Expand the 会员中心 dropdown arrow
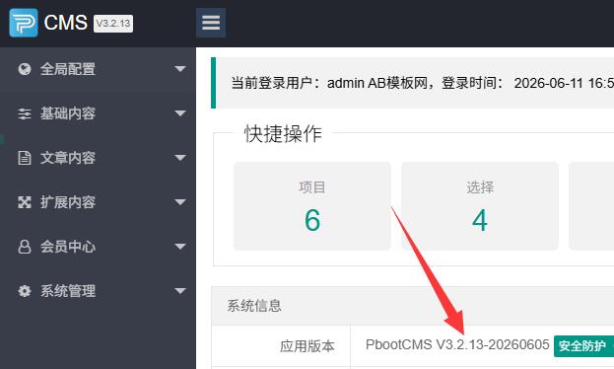The image size is (614, 369). coord(180,247)
